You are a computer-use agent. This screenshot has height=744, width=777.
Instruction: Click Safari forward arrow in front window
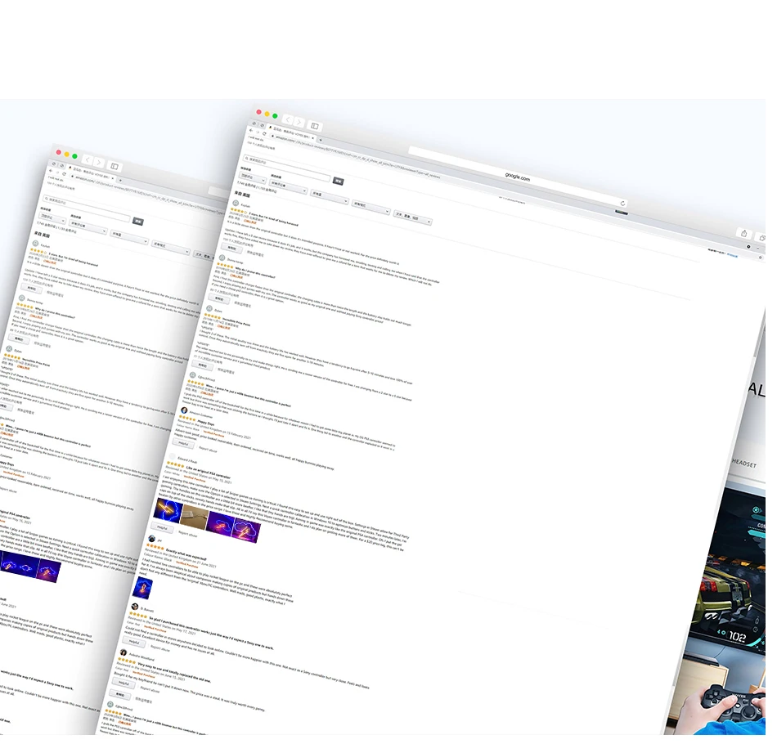point(299,122)
